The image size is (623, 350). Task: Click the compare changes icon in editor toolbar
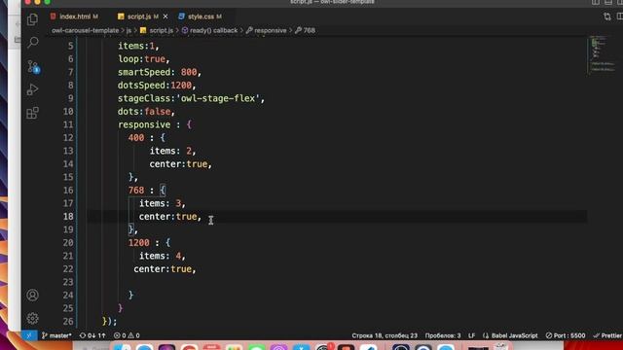tap(607, 17)
